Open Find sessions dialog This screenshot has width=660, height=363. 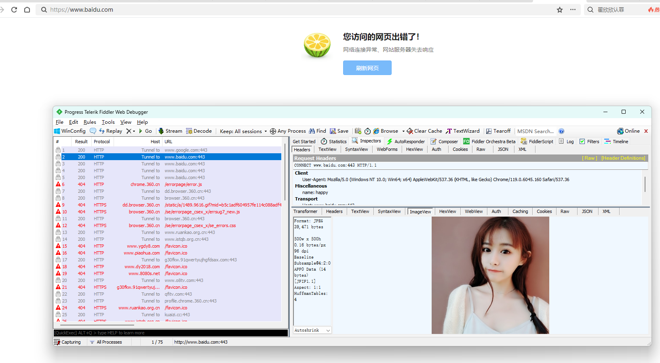pyautogui.click(x=317, y=131)
